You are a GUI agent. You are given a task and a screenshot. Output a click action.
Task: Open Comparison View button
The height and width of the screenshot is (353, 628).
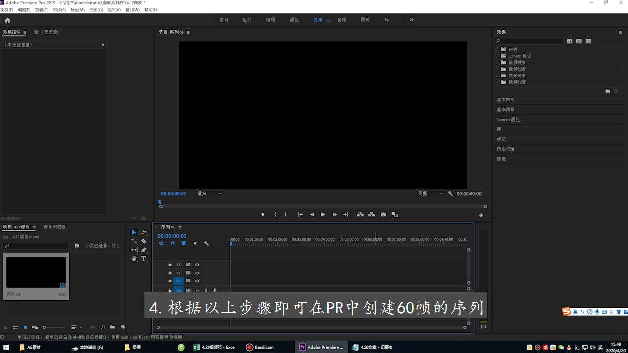394,215
